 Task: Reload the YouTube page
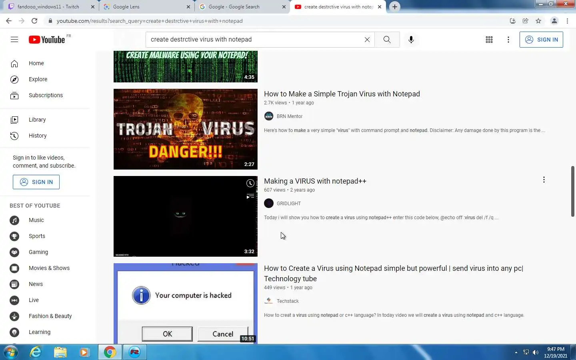[34, 21]
